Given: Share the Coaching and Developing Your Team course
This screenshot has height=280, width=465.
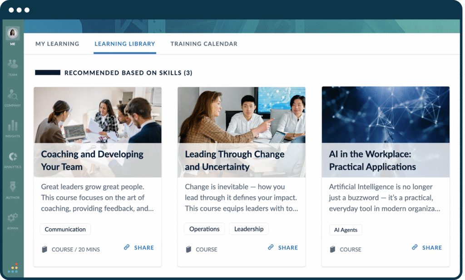Looking at the screenshot, I should (139, 247).
